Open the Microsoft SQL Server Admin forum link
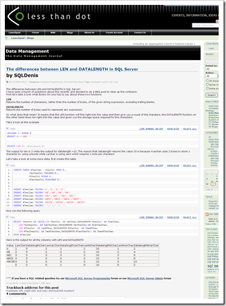 click(145, 278)
